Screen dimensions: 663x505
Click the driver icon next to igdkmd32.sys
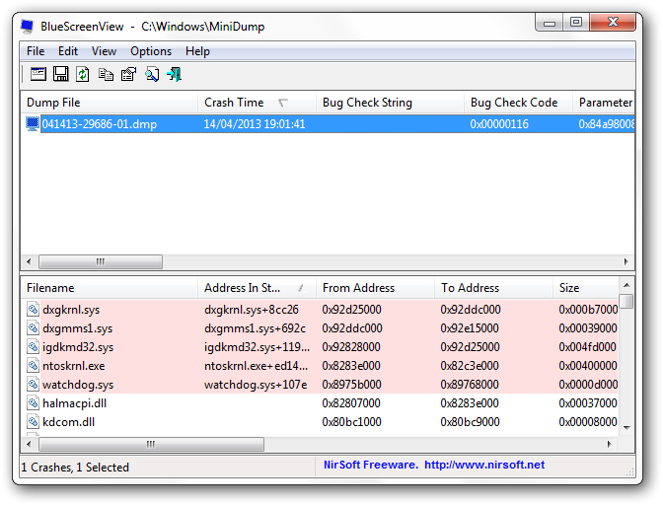tap(33, 347)
